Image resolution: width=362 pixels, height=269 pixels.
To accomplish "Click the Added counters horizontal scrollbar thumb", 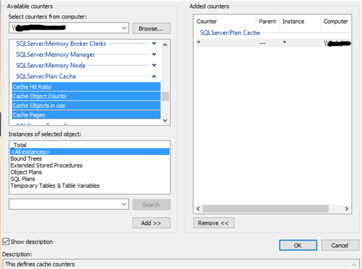I will coord(266,209).
